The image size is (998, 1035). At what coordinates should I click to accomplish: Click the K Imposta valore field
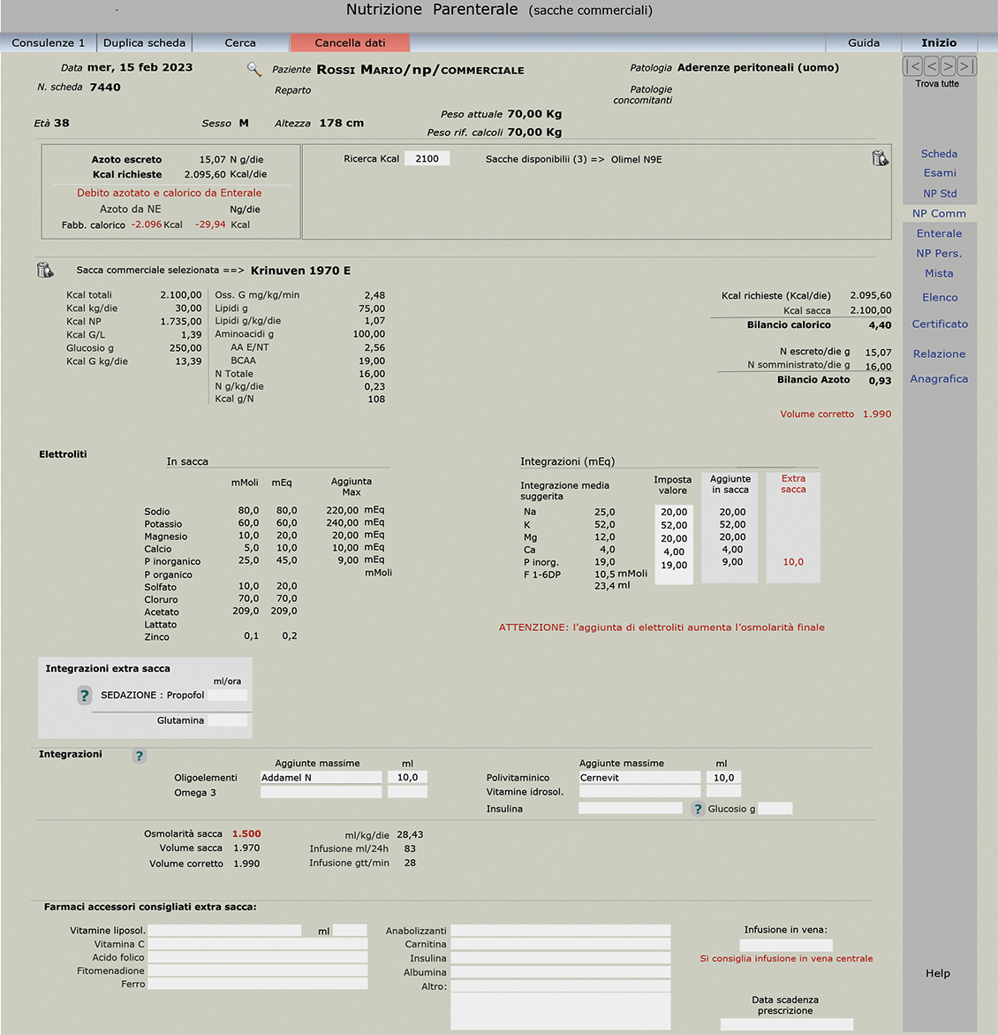point(674,525)
